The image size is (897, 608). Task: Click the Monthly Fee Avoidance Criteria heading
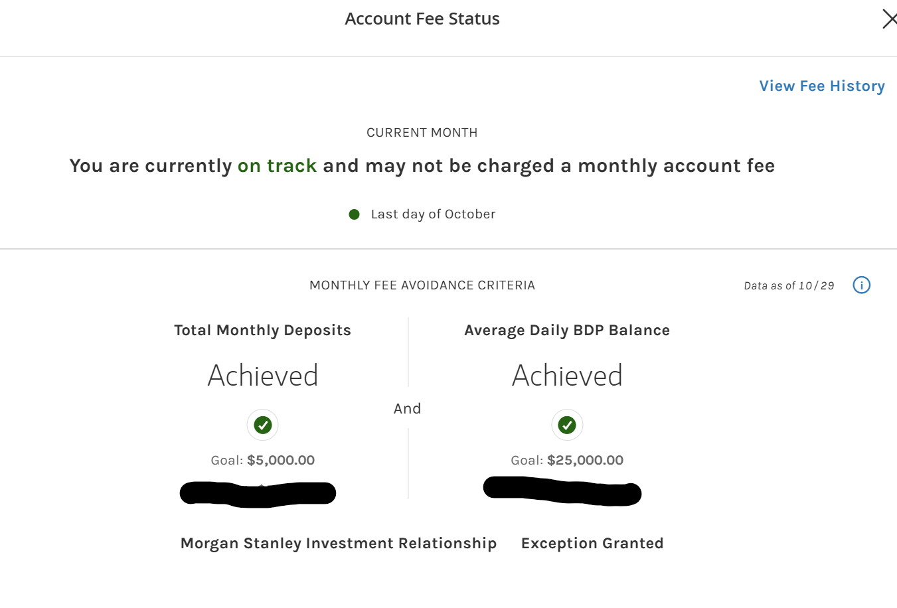422,285
